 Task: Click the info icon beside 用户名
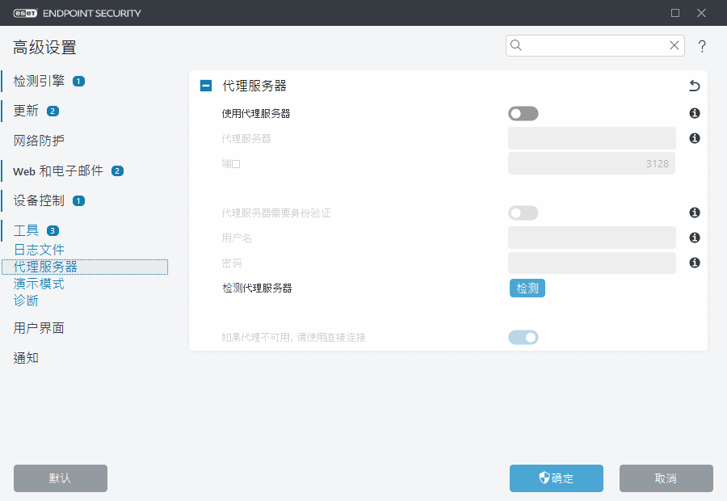click(x=694, y=238)
